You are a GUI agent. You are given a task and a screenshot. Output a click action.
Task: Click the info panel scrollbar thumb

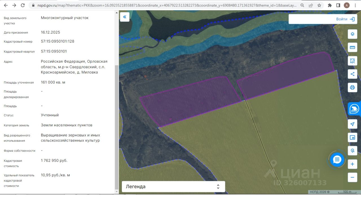click(x=117, y=127)
